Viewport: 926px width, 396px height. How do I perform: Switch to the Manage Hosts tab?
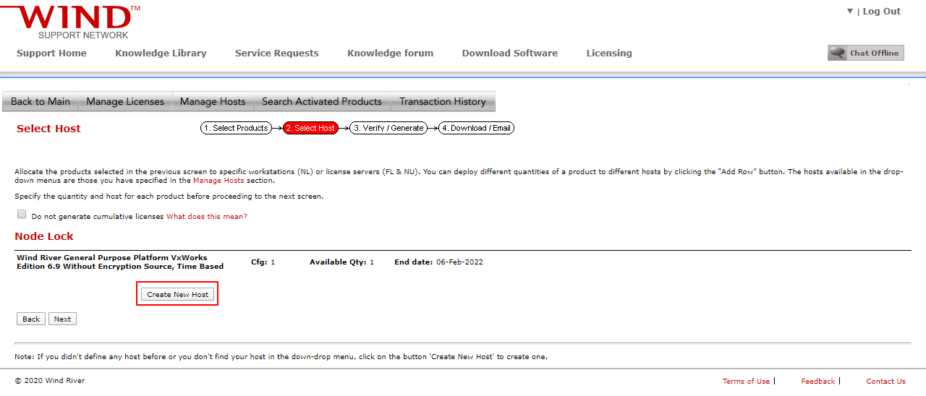point(213,101)
